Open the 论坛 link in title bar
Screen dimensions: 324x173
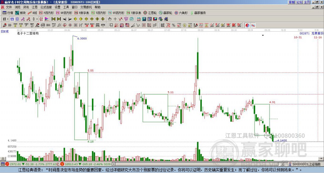(299, 2)
